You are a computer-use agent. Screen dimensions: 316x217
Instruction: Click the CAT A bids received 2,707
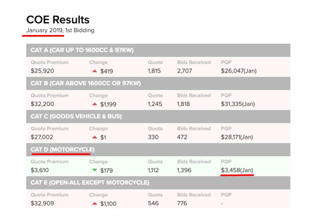(x=184, y=71)
